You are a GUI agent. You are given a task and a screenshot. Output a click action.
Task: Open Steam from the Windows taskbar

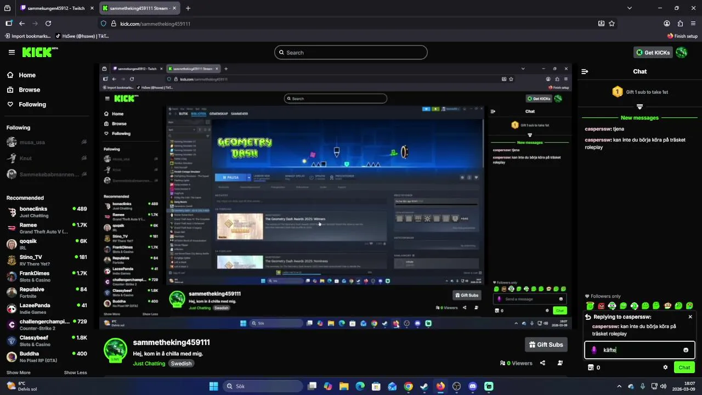click(424, 386)
